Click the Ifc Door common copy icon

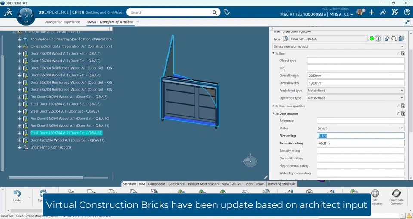click(403, 113)
